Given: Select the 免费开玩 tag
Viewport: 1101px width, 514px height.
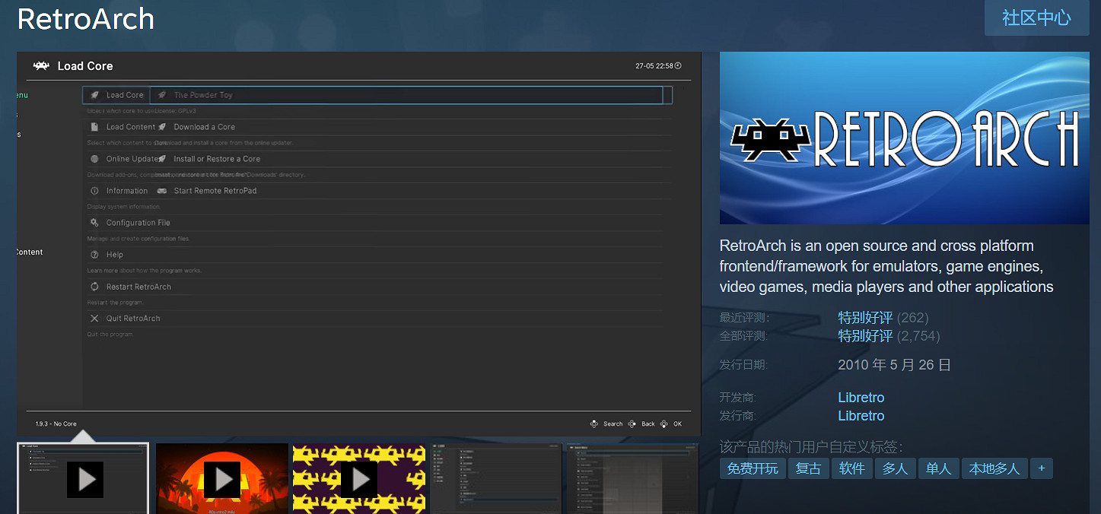Looking at the screenshot, I should coord(752,468).
